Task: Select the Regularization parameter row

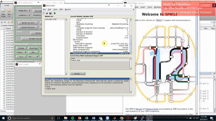Action: pos(100,38)
